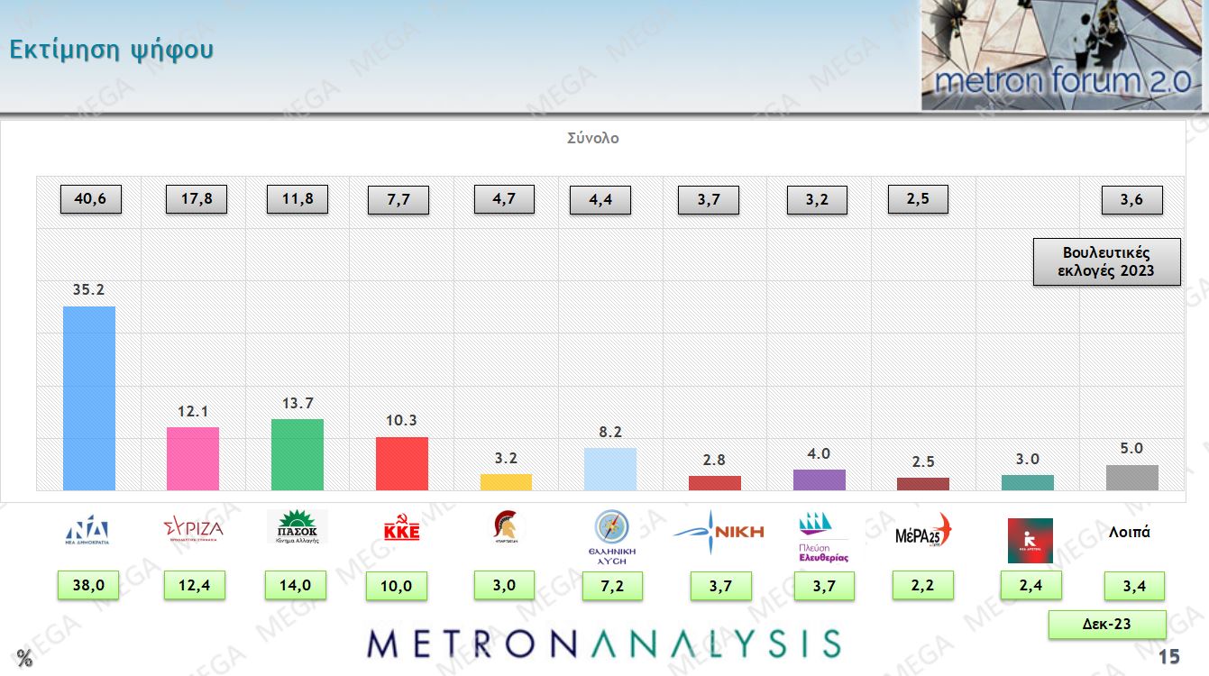Viewport: 1209px width, 676px height.
Task: Click the pink SYRIZA bar
Action: (x=193, y=459)
